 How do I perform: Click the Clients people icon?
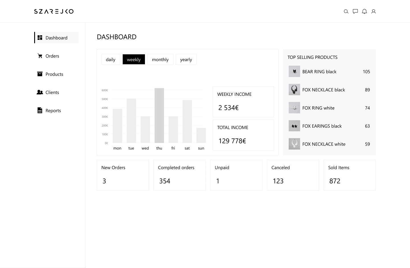(x=40, y=92)
